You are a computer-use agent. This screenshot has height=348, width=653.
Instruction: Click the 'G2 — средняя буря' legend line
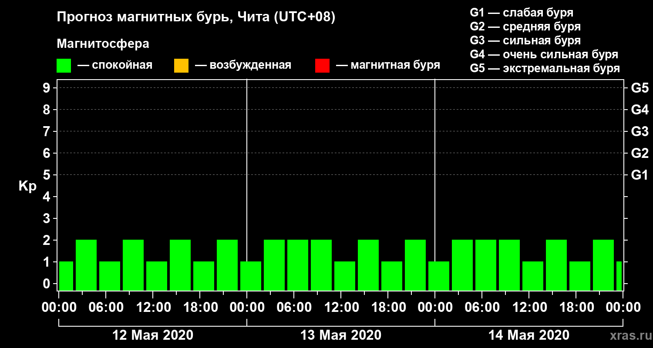click(525, 27)
